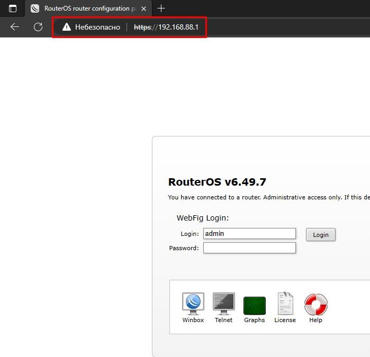
Task: Click the Graphs text link
Action: (254, 320)
